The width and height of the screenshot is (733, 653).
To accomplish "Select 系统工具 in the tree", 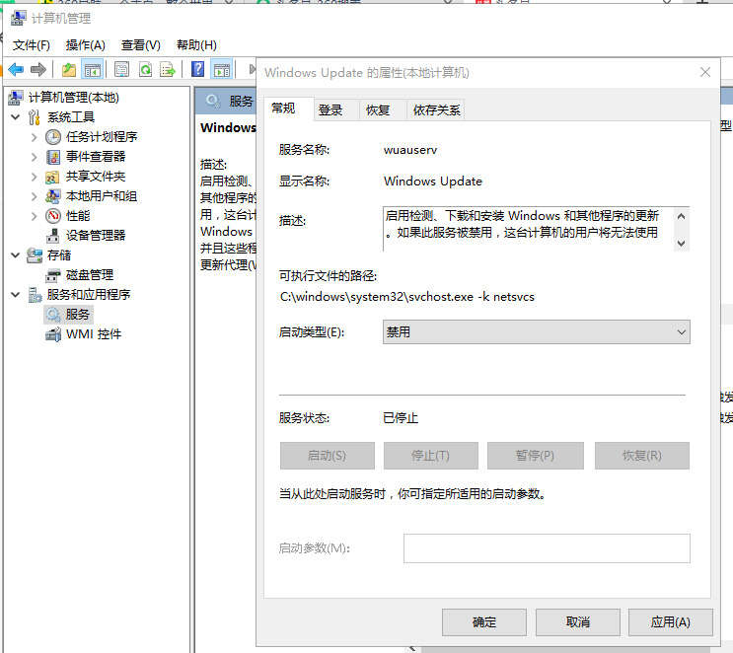I will (x=71, y=116).
